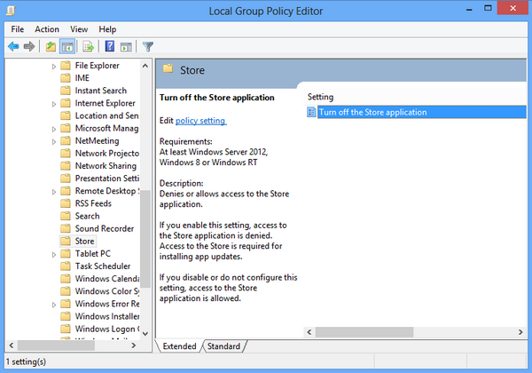Click the Back arrow toolbar icon
532x373 pixels.
13,46
